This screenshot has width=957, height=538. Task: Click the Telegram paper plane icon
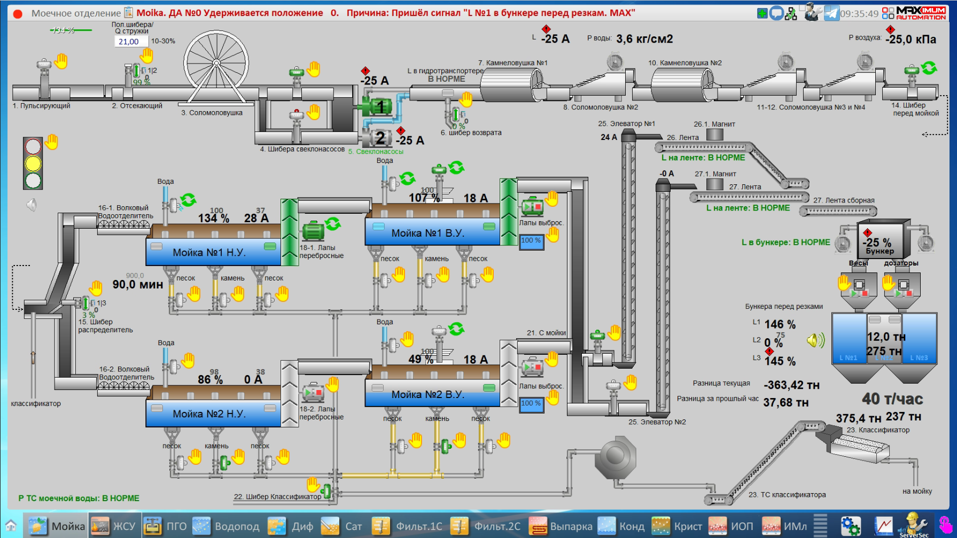pos(831,13)
